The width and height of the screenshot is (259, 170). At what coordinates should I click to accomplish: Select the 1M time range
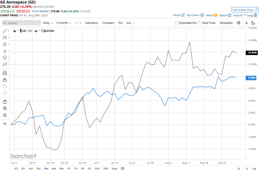point(30,168)
